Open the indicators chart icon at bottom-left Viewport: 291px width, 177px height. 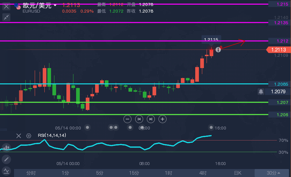point(6,171)
